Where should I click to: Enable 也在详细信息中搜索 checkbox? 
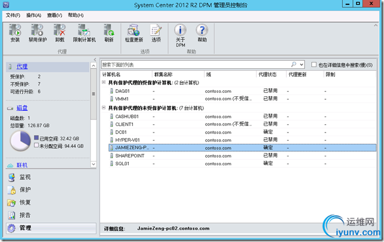pos(314,64)
